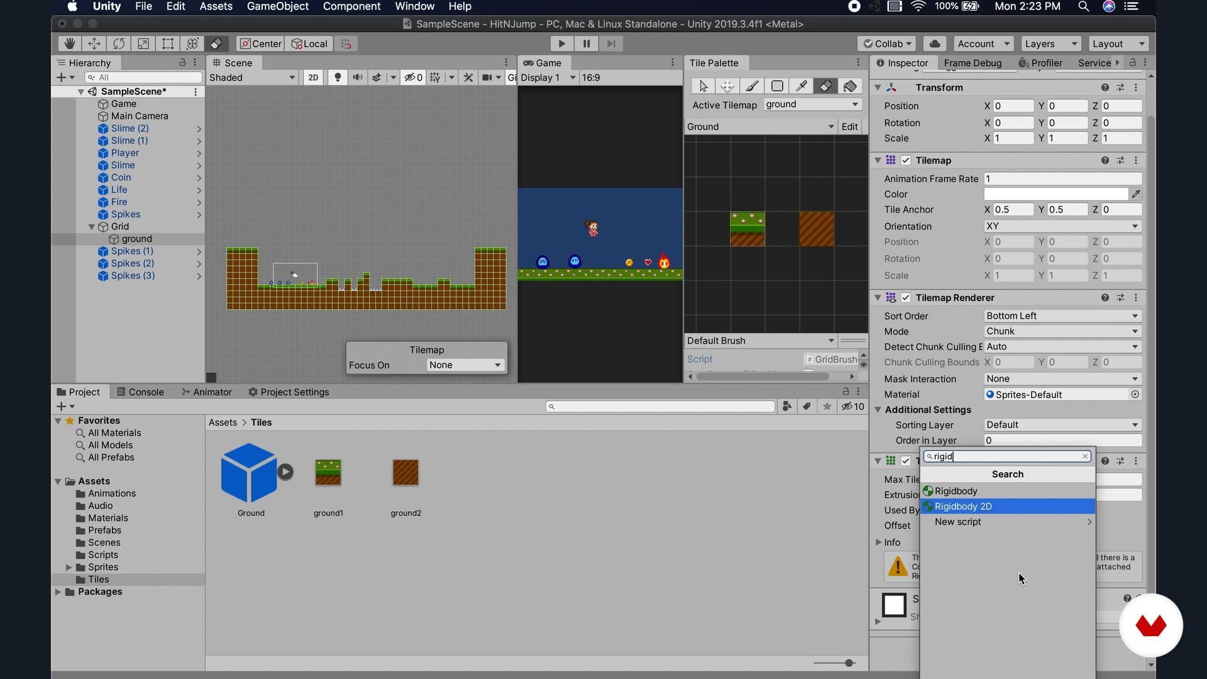The height and width of the screenshot is (679, 1207).
Task: Click scene camera settings icon
Action: coord(487,77)
